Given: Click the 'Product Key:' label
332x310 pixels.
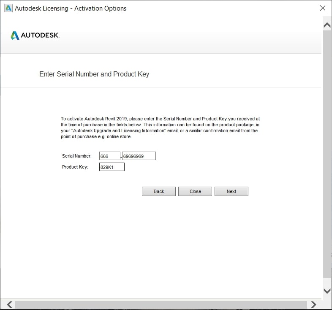Looking at the screenshot, I should tap(75, 167).
